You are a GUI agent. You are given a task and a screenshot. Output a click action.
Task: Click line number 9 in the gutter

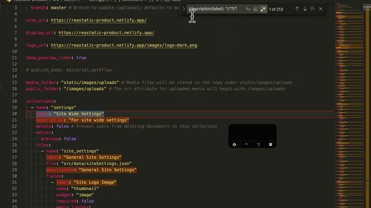point(16,45)
